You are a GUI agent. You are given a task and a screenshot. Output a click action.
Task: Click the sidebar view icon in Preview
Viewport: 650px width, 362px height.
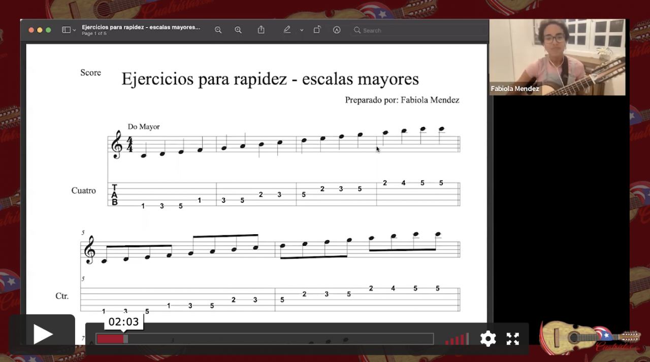point(66,30)
